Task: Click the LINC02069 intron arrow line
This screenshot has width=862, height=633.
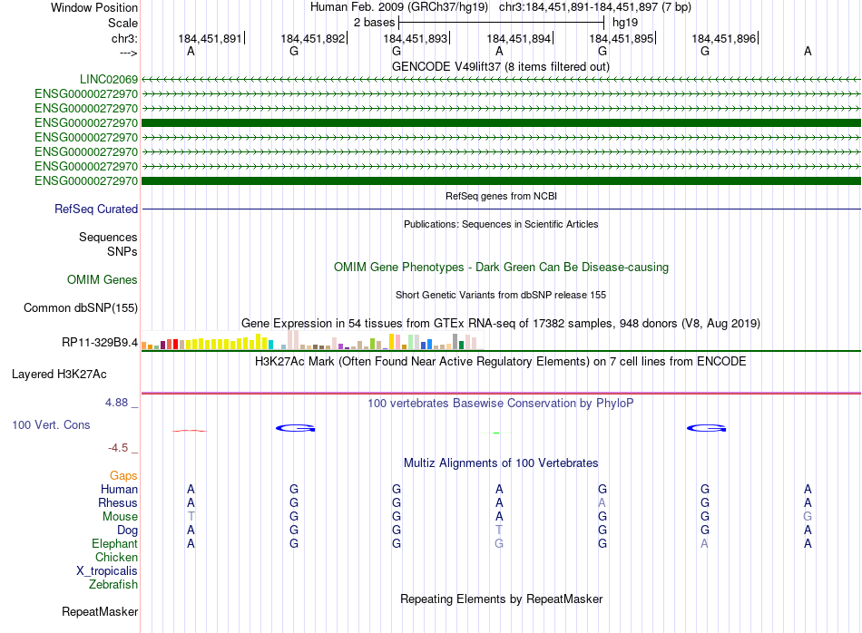Action: [x=501, y=80]
